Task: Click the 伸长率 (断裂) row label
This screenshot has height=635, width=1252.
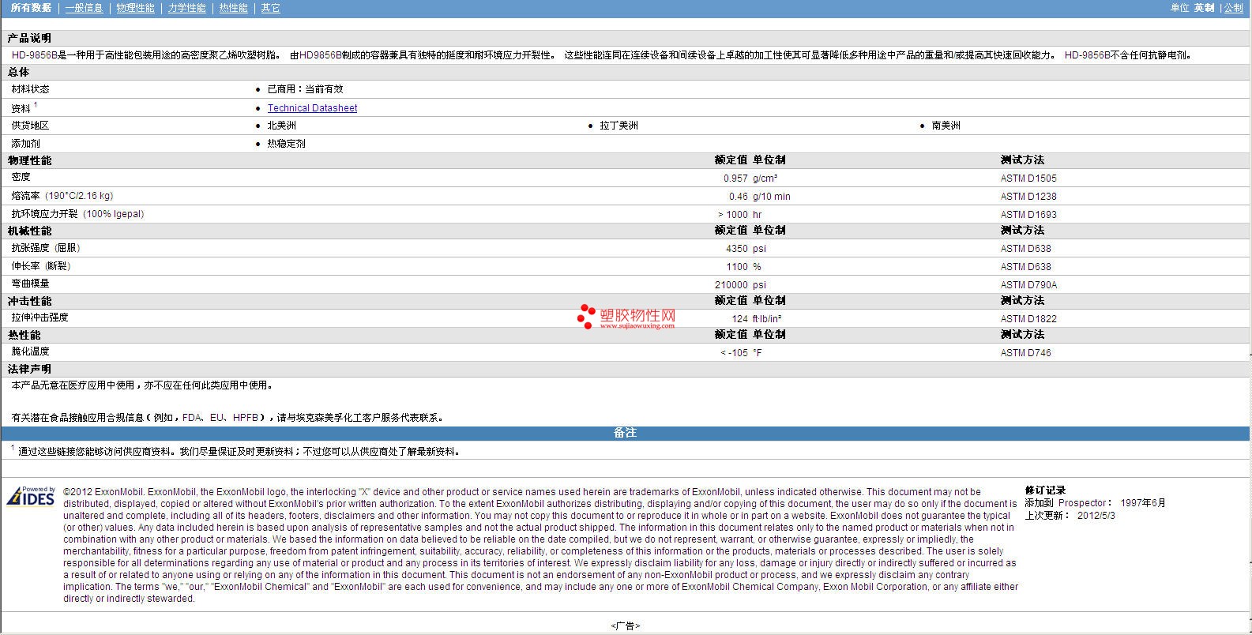Action: [41, 266]
